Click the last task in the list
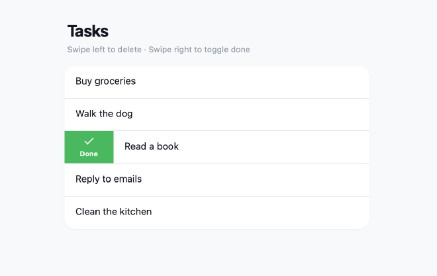Viewport: 437px width, 276px height. point(217,212)
